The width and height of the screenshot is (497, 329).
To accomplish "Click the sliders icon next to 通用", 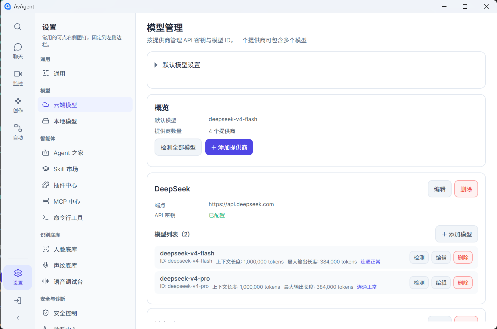I will [x=46, y=73].
